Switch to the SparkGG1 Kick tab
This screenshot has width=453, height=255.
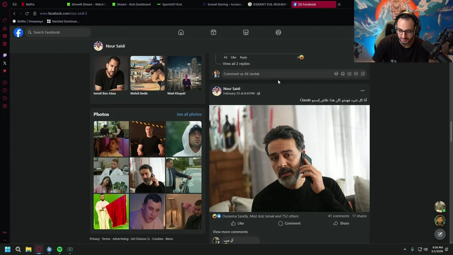(x=177, y=4)
